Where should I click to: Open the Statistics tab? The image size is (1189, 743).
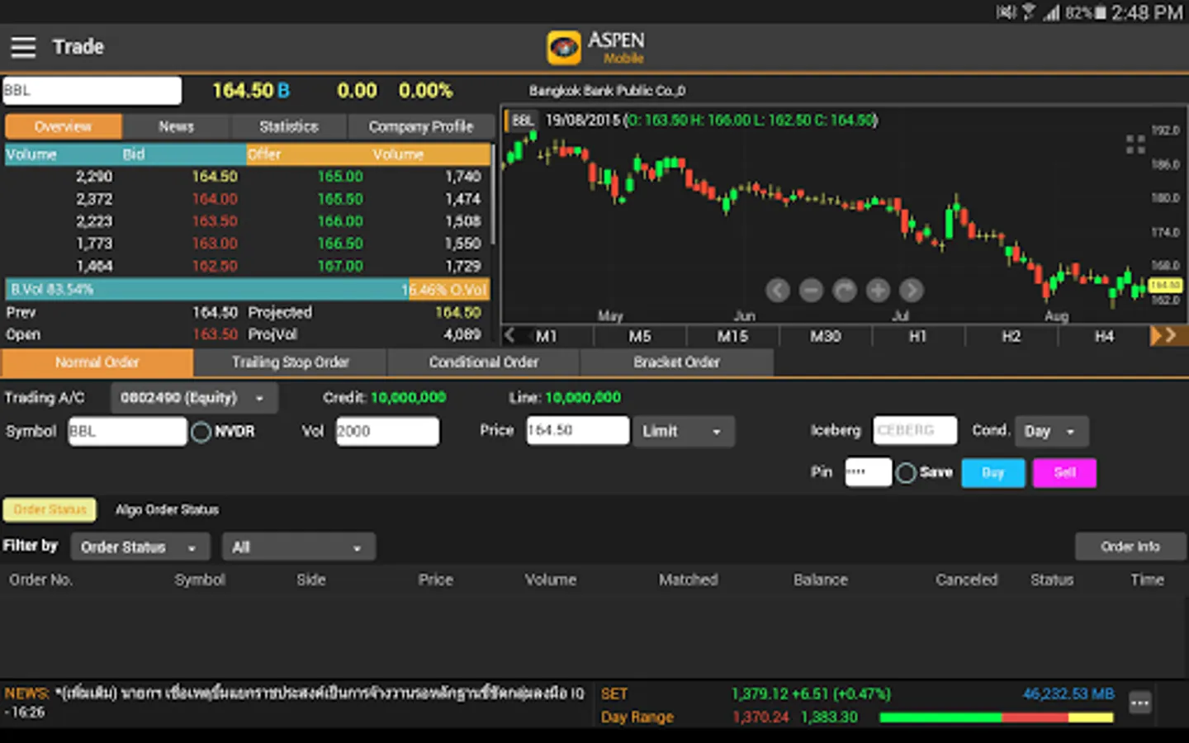(288, 126)
